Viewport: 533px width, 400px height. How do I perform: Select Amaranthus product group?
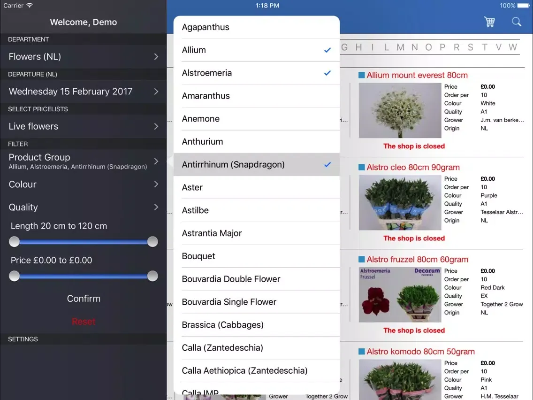click(x=257, y=96)
